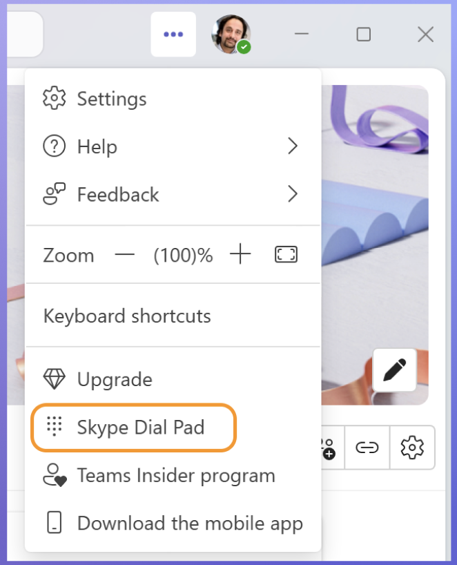The height and width of the screenshot is (565, 457).
Task: Select Download the mobile app
Action: pos(189,524)
